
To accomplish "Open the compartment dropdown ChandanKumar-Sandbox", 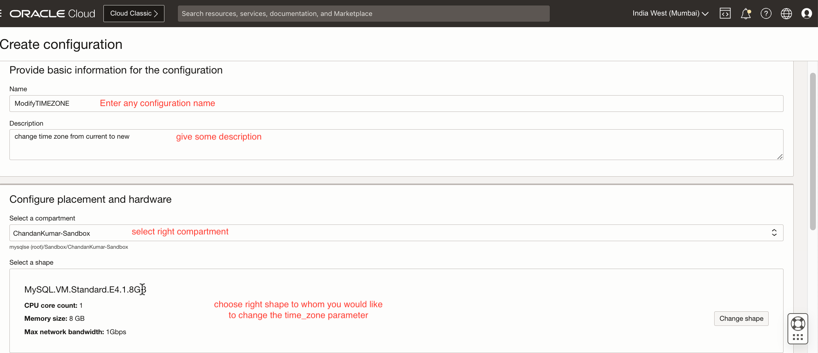I will (396, 233).
